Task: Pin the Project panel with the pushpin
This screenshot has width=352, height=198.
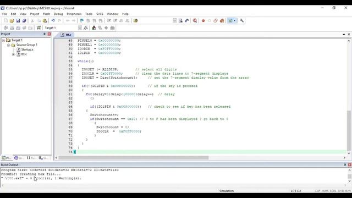Action: [44, 34]
